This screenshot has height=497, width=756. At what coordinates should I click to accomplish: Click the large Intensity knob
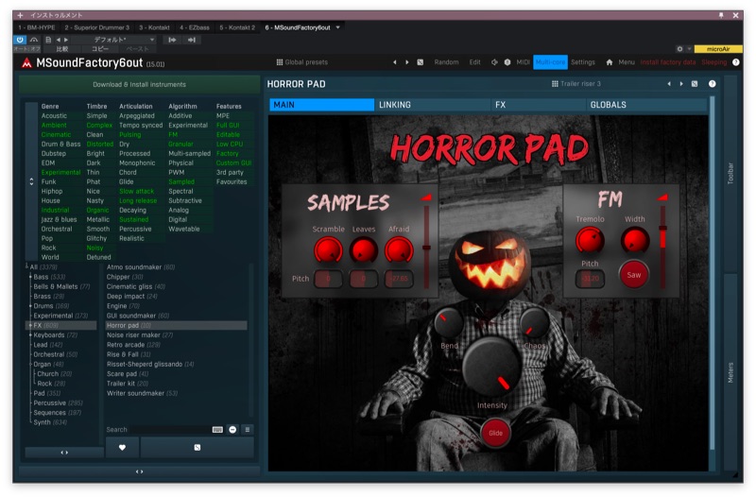491,366
